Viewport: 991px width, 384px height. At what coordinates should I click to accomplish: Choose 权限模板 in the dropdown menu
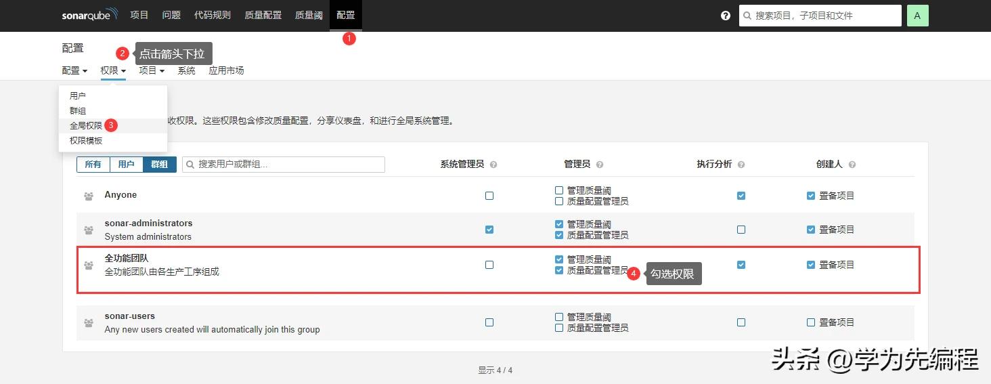coord(113,140)
